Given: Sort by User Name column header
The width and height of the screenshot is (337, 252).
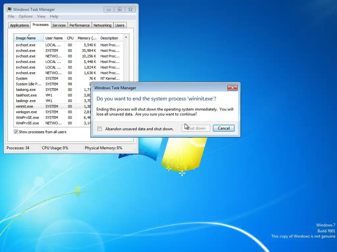Looking at the screenshot, I should 54,38.
